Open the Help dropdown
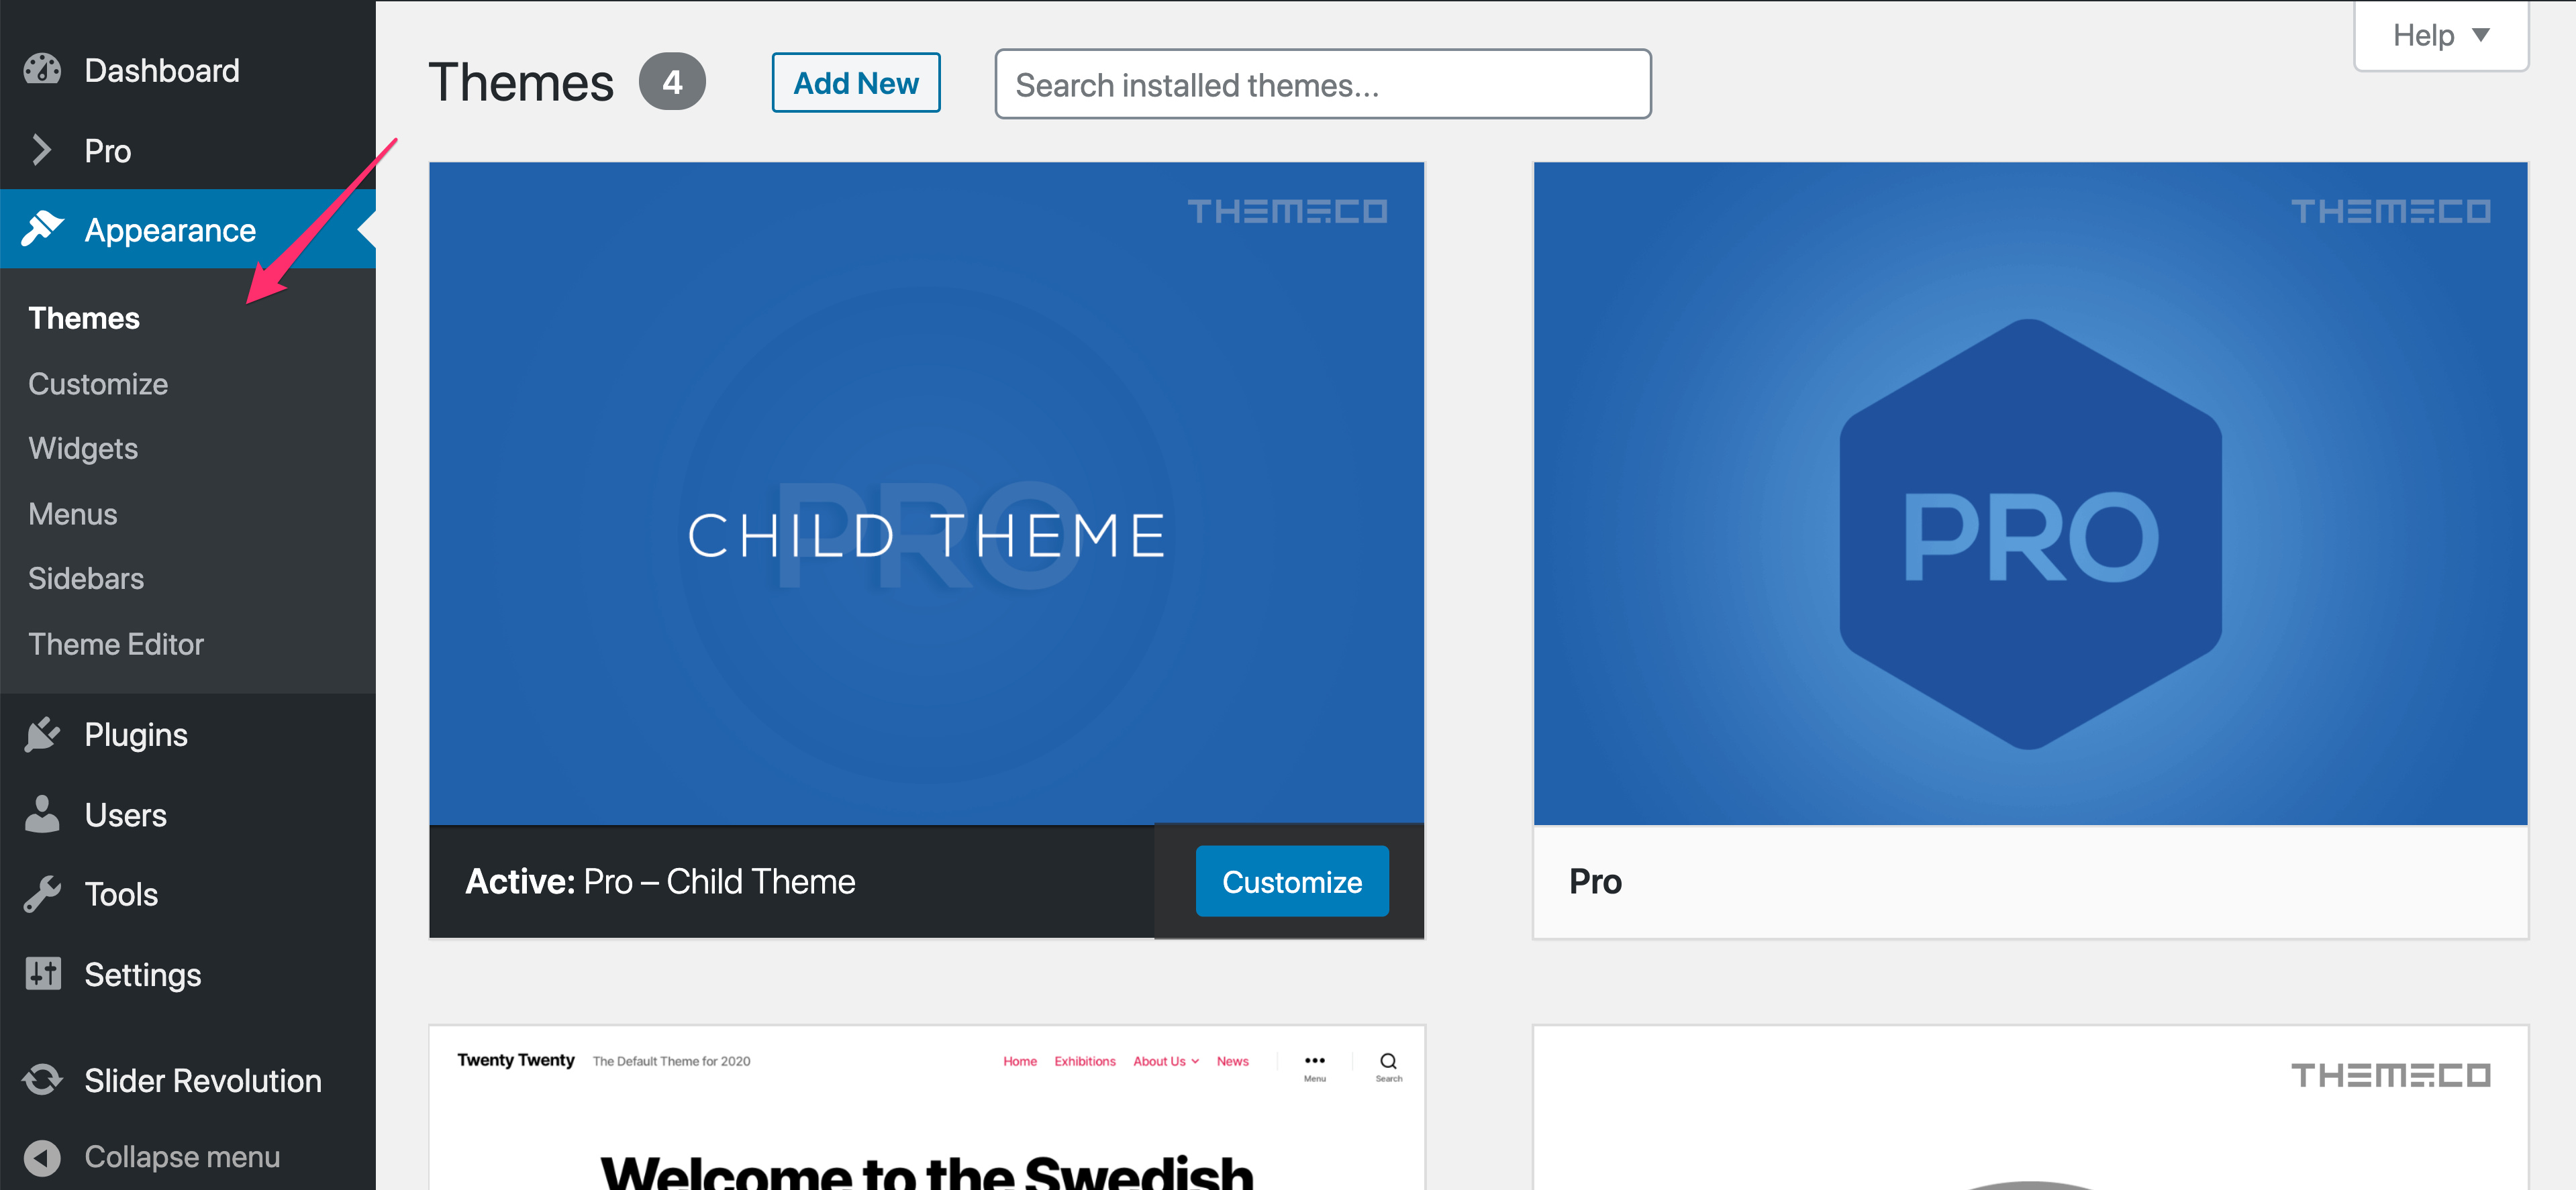 pos(2441,36)
